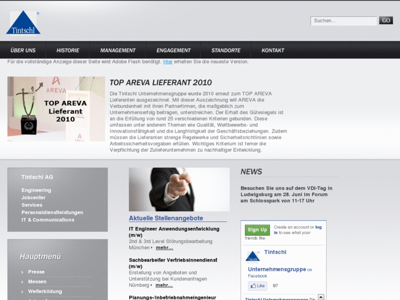This screenshot has height=300, width=400.
Task: Open mehr... for the Nürnberg job
Action: pos(164,285)
